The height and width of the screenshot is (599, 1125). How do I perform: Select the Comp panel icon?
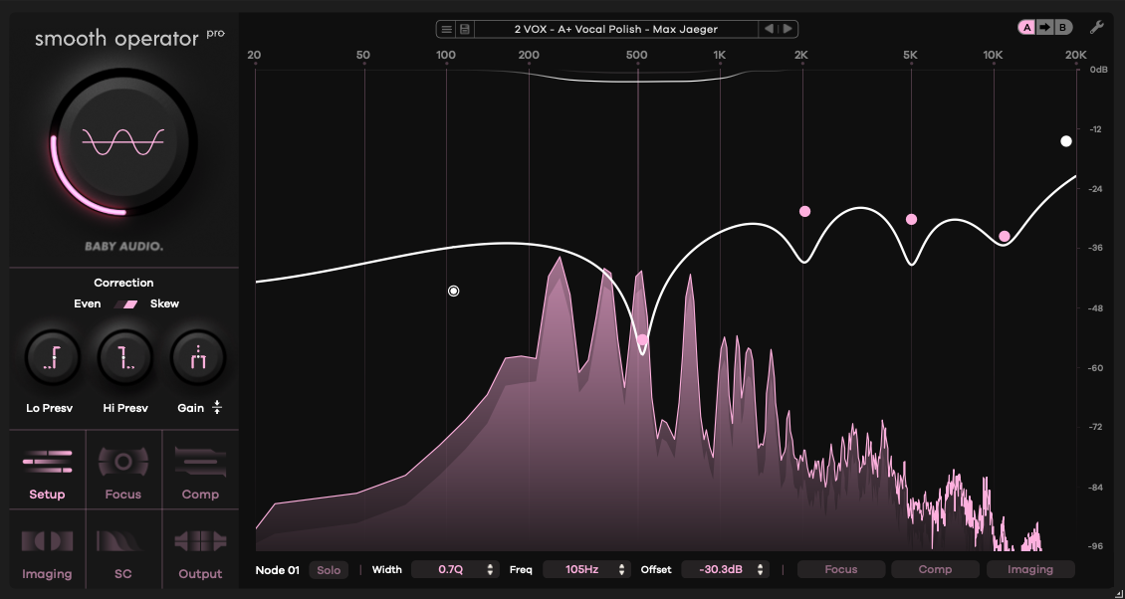(200, 462)
